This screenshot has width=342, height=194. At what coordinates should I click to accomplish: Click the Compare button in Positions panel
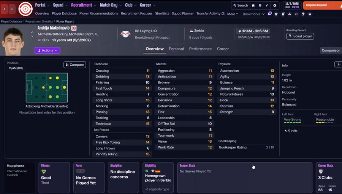74,65
